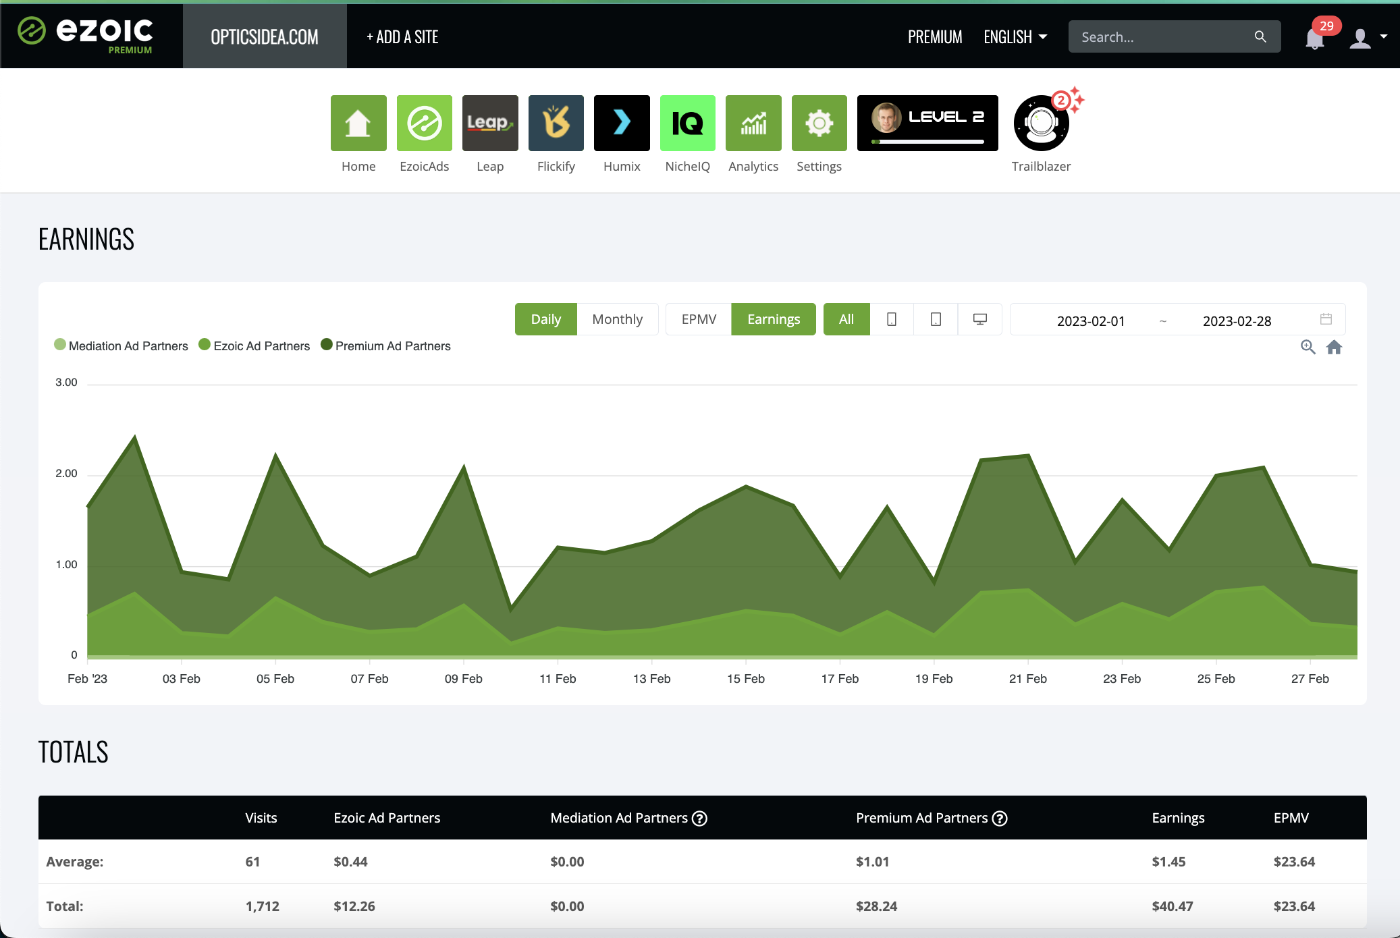Toggle Mediation Ad Partners legend series
The image size is (1400, 938).
(x=122, y=346)
